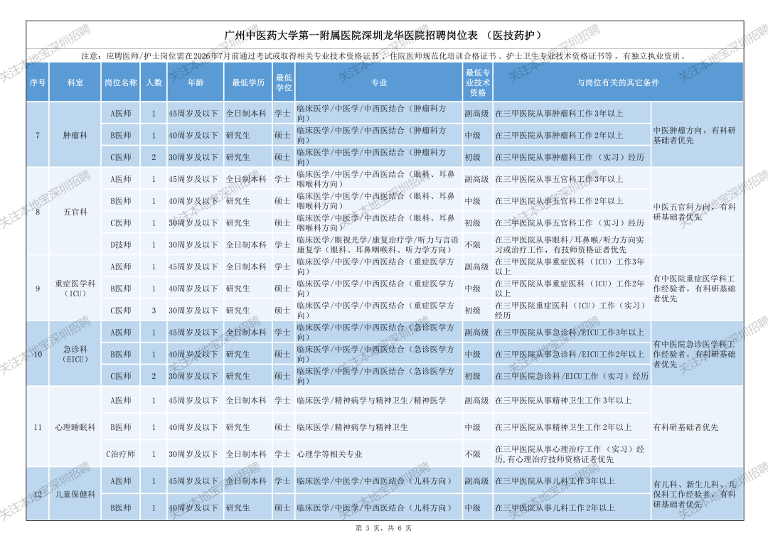Click 在三甲医院从事肿瘤科工作3年以上 cell
Image resolution: width=768 pixels, height=543 pixels.
572,113
